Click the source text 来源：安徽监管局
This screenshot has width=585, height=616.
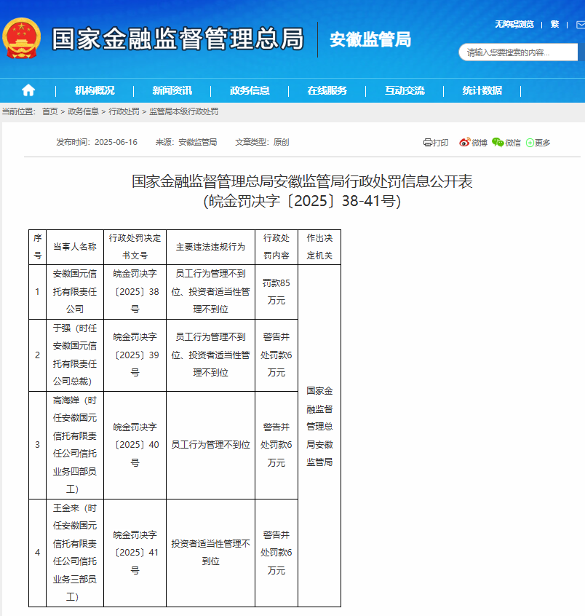(x=186, y=142)
